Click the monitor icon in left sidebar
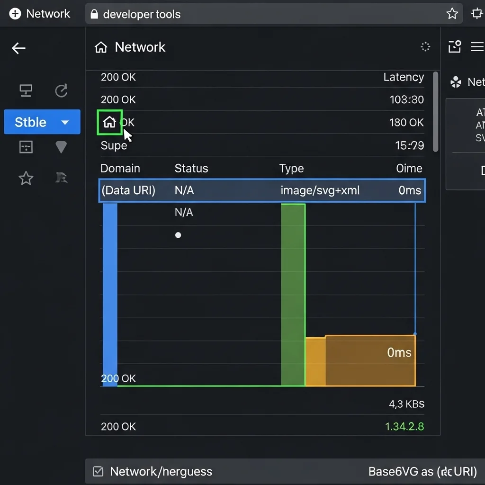The width and height of the screenshot is (485, 485). (x=26, y=90)
